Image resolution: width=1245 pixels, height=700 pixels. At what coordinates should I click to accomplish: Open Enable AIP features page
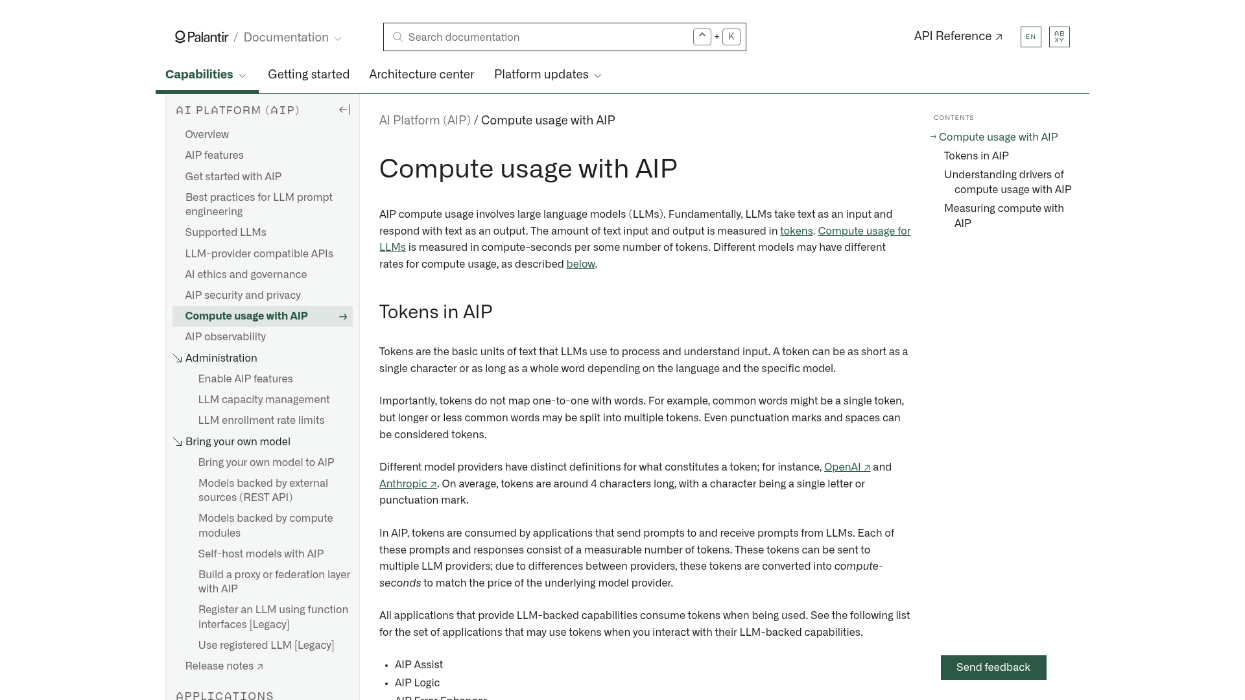click(x=245, y=379)
